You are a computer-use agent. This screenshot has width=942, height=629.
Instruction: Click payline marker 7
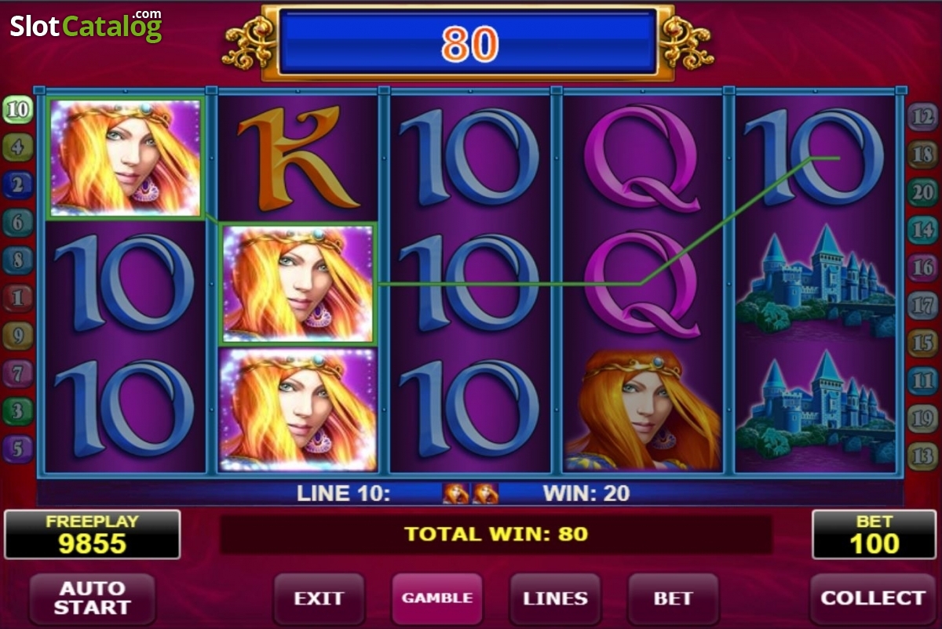click(x=17, y=373)
